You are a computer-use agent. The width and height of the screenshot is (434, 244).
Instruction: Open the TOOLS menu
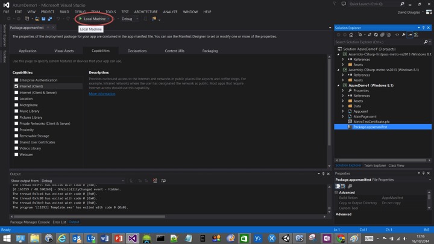(110, 12)
